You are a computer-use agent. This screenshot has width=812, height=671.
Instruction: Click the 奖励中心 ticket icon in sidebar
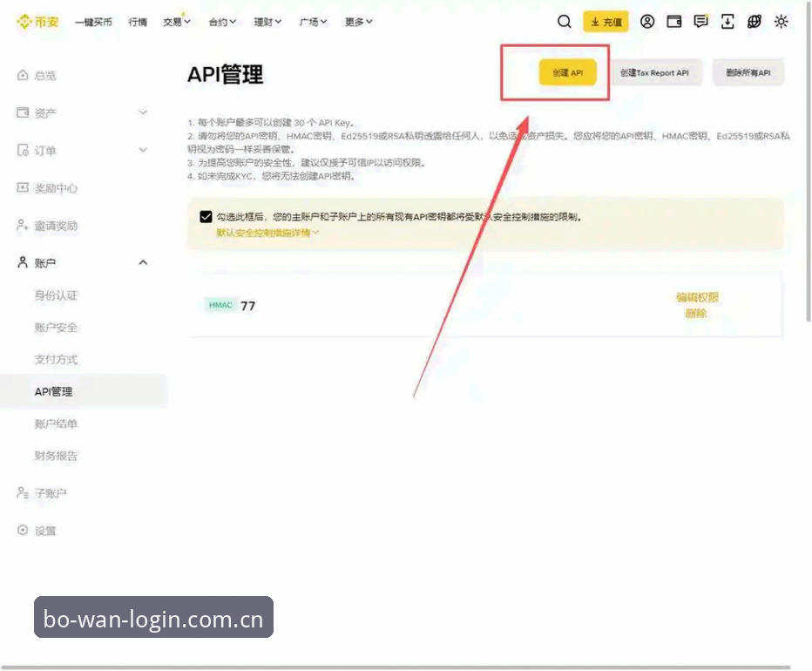point(23,187)
